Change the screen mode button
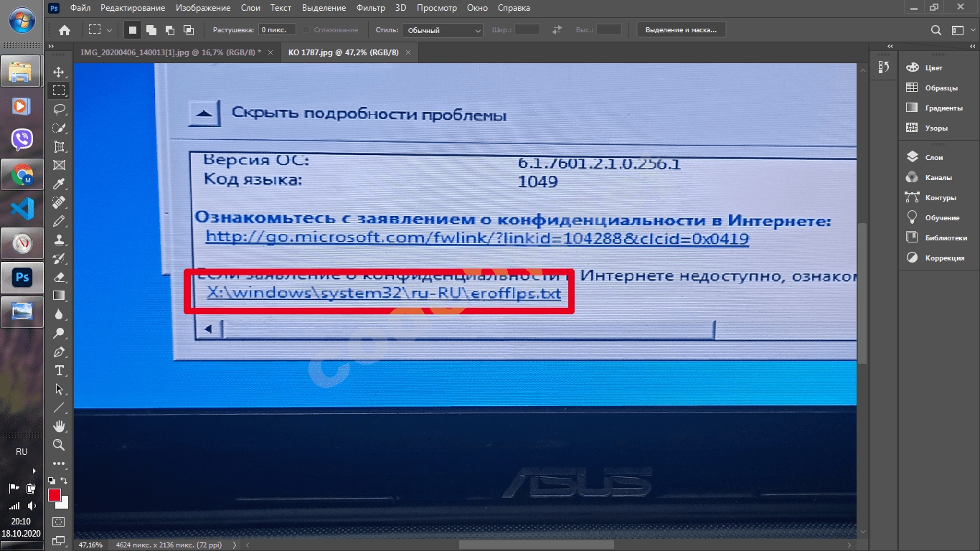The width and height of the screenshot is (980, 551). (59, 541)
